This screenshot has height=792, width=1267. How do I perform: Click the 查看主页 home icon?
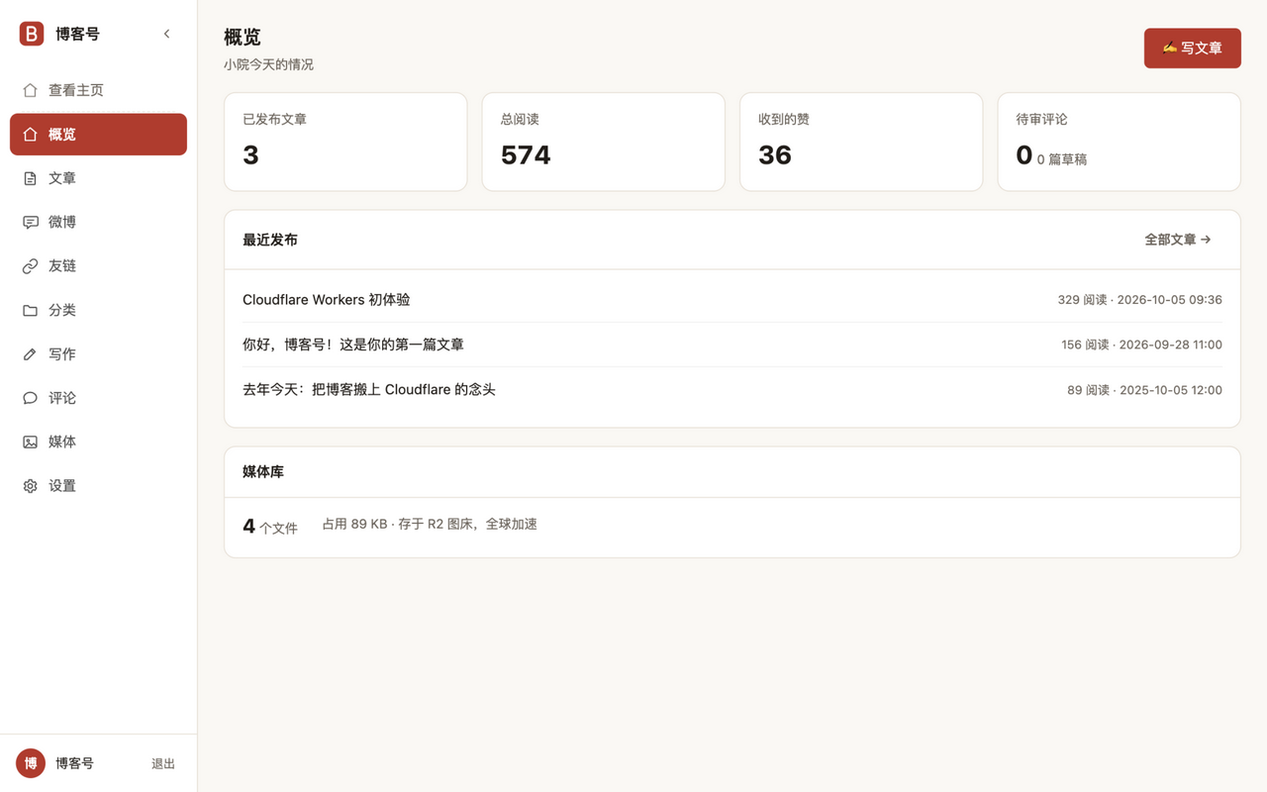31,90
